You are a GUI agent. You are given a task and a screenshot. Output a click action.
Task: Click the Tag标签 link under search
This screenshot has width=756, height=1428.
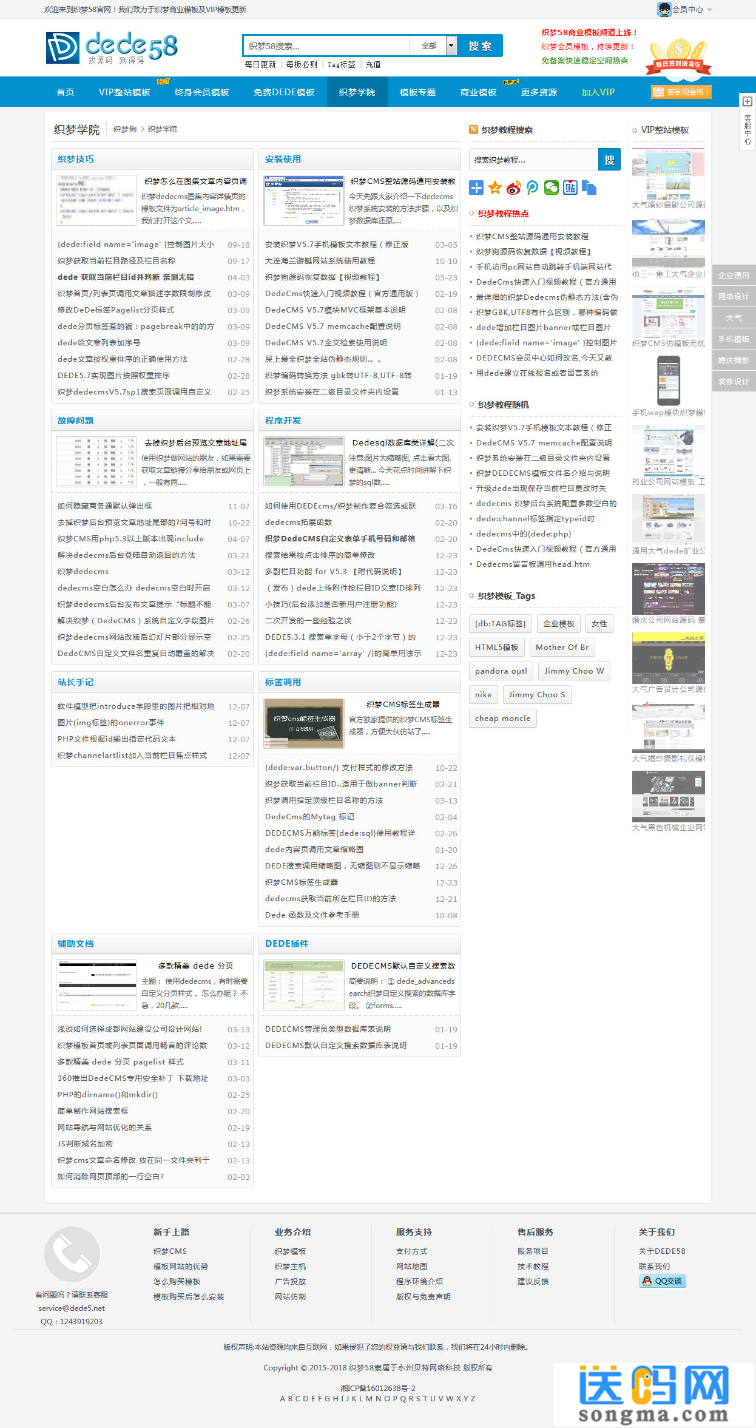coord(342,64)
